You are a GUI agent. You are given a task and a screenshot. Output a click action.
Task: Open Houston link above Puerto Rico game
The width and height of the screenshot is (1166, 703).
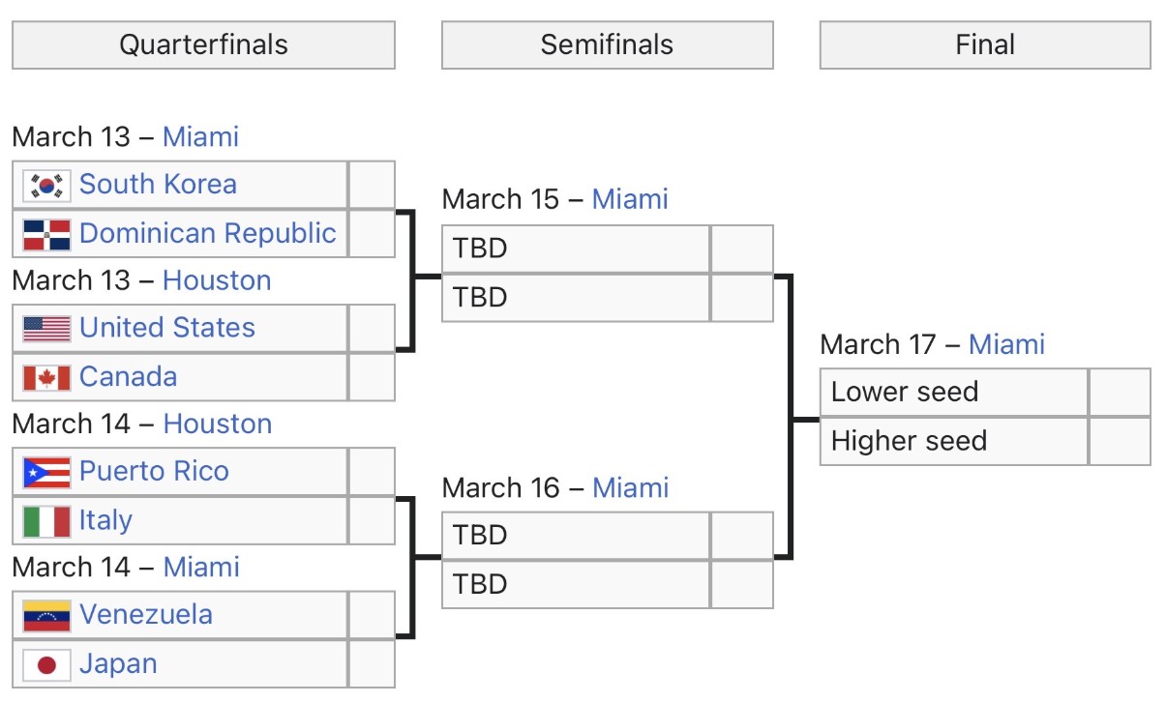click(217, 424)
